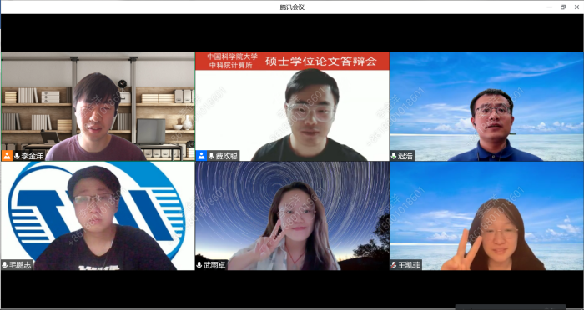The height and width of the screenshot is (310, 584).
Task: Select the 迟浩 name label
Action: click(x=405, y=156)
